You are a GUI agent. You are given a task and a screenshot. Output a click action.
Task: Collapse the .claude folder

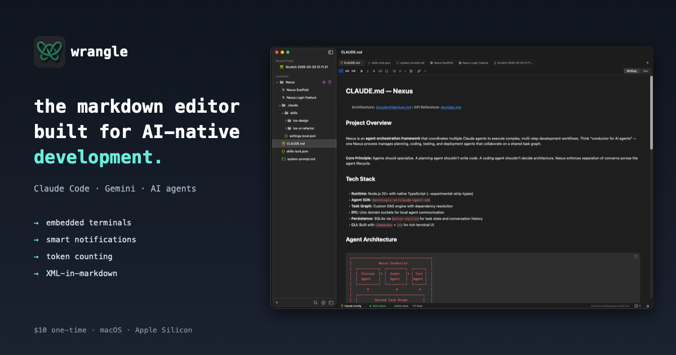pos(279,105)
